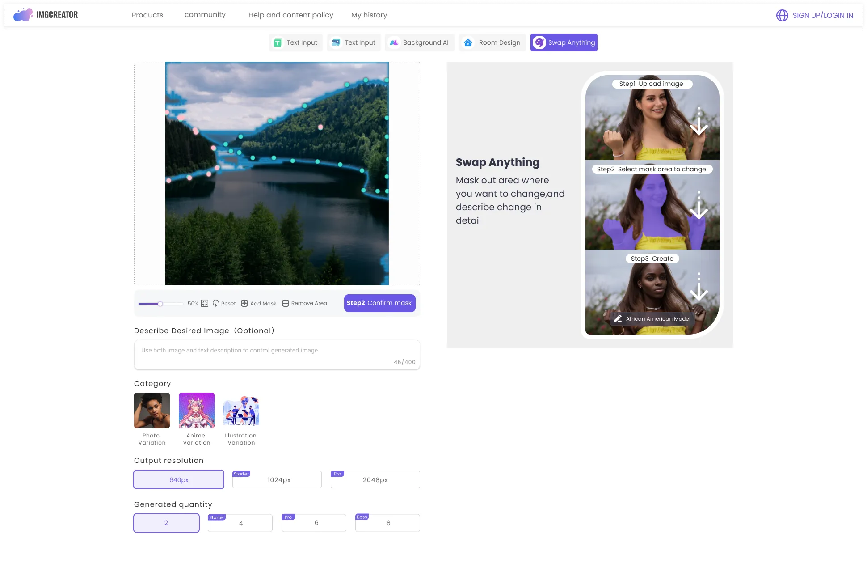Click the Illustration Variation label
Viewport: 867px width, 585px height.
[x=241, y=439]
